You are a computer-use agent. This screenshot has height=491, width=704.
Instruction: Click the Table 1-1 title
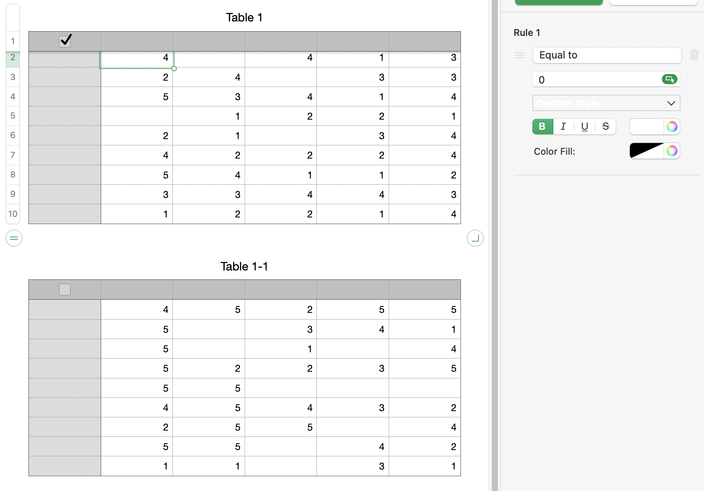pyautogui.click(x=244, y=267)
